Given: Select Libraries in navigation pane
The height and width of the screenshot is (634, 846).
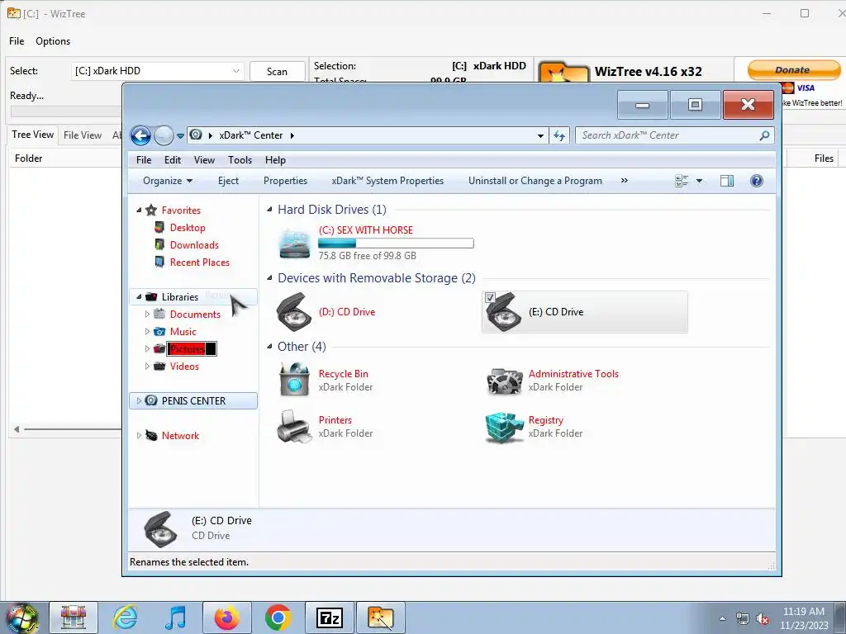Looking at the screenshot, I should click(180, 297).
